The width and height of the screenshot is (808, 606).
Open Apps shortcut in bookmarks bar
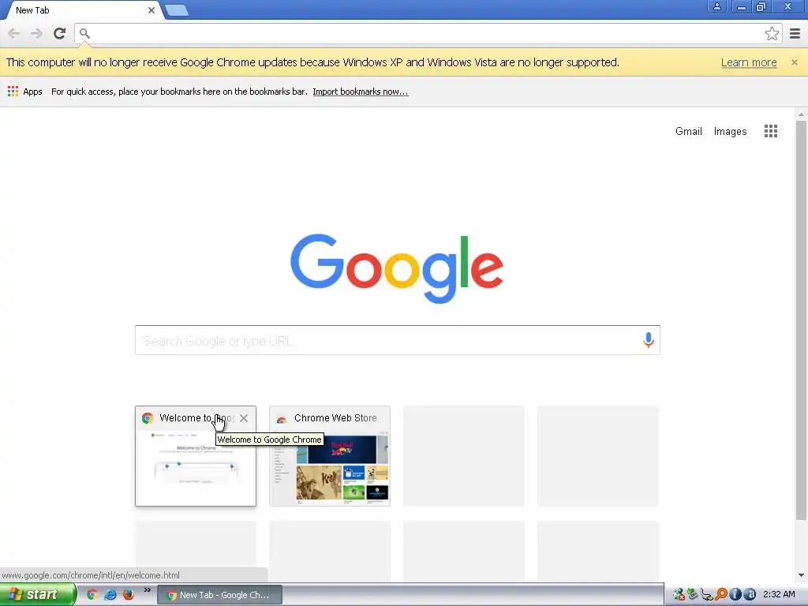(x=24, y=92)
